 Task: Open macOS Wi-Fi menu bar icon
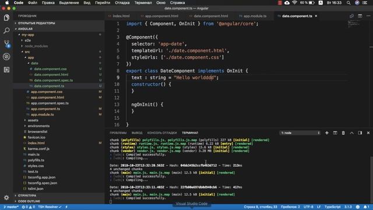click(295, 2)
